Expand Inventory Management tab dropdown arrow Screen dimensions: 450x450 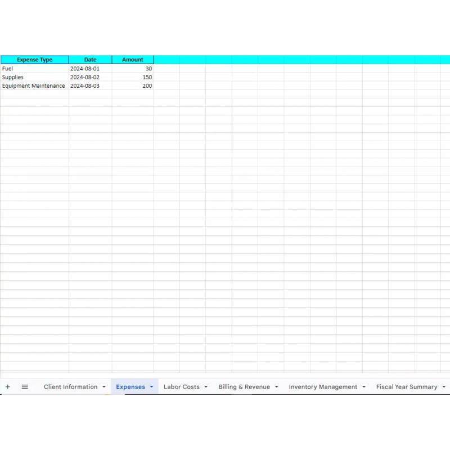pos(364,387)
